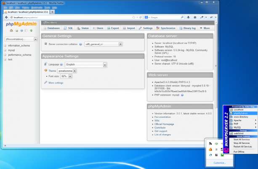Click Customize in the tray popup
The width and height of the screenshot is (258, 169).
[220, 163]
